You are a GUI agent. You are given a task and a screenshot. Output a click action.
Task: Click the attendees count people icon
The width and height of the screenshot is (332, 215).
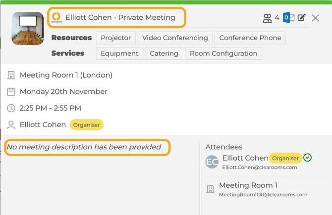click(x=267, y=18)
